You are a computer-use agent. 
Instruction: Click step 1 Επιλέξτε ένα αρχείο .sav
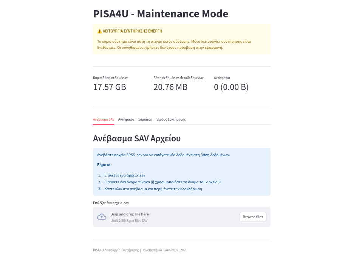(125, 175)
